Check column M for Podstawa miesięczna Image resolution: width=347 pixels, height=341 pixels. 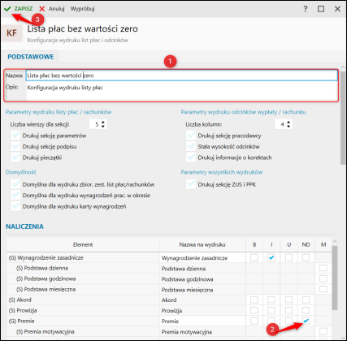[323, 289]
